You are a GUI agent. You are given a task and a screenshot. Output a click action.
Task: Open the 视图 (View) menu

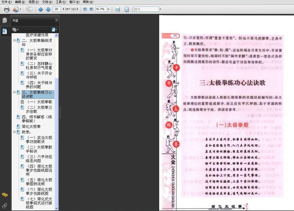coord(33,2)
